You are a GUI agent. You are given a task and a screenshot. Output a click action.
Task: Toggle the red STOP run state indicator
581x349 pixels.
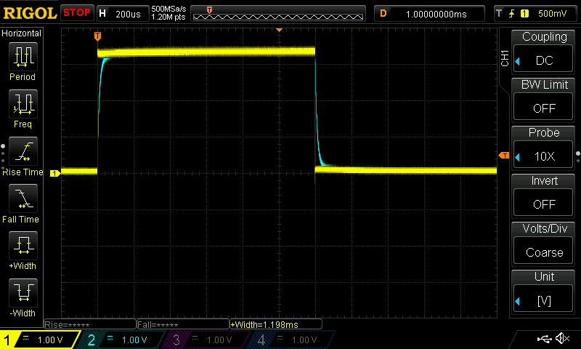pyautogui.click(x=76, y=12)
